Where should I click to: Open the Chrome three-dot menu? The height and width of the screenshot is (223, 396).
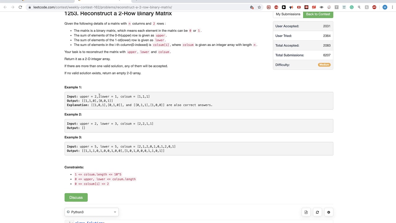tap(392, 7)
